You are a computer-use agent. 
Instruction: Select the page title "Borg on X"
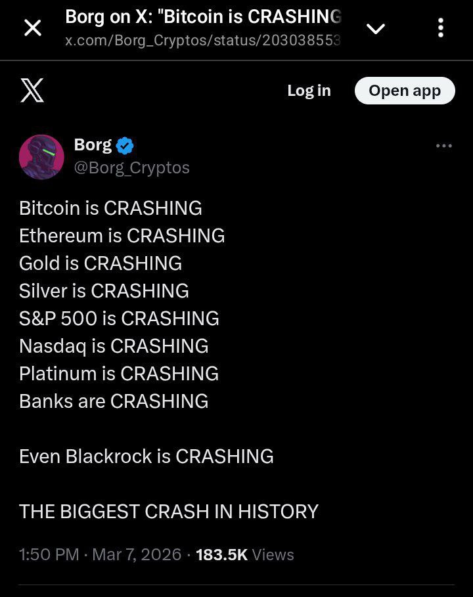[203, 16]
